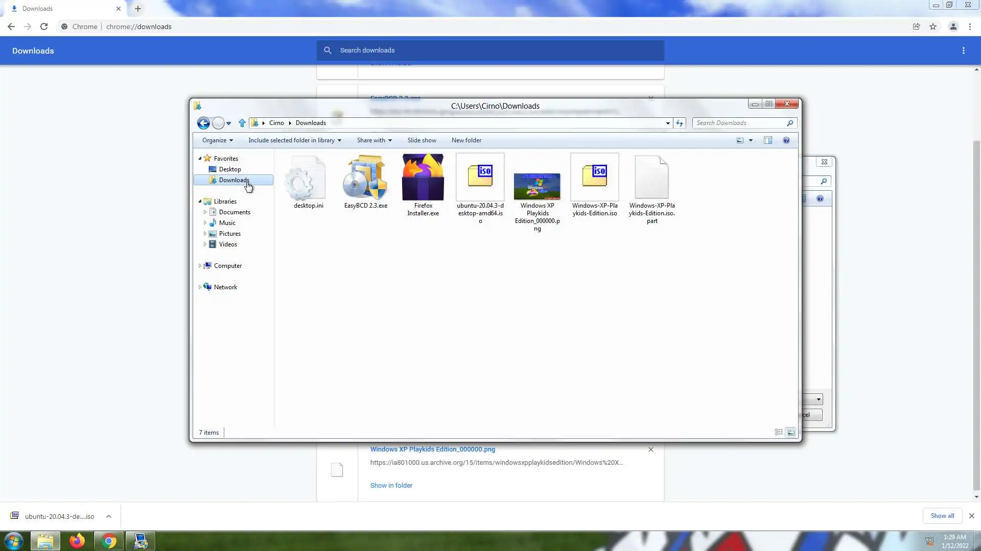The height and width of the screenshot is (551, 981).
Task: Open the Share with menu
Action: (x=374, y=140)
